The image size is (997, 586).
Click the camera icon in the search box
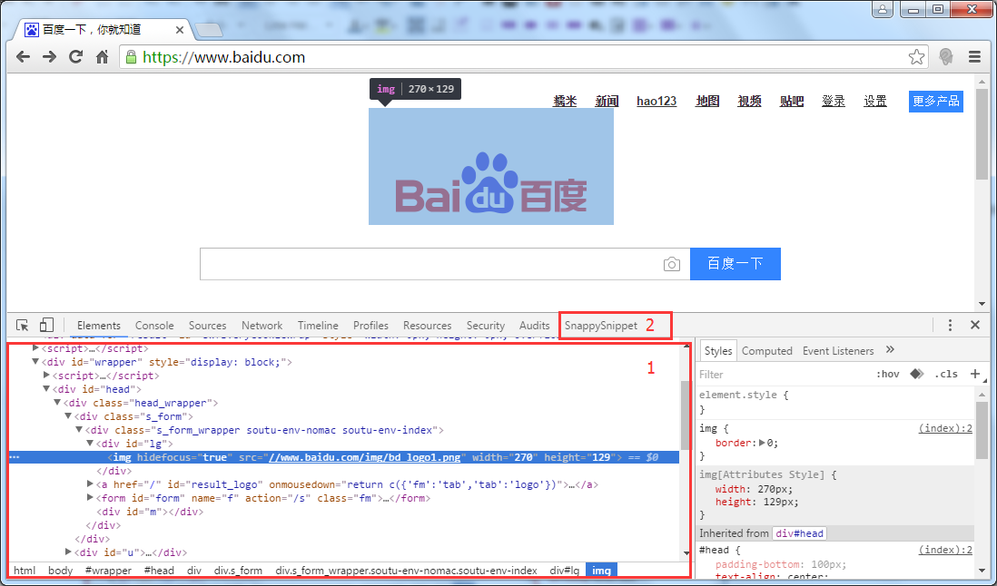(x=671, y=264)
